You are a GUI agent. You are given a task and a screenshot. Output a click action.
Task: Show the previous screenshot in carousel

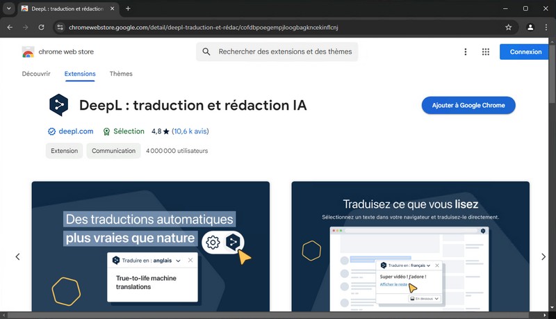pos(17,256)
